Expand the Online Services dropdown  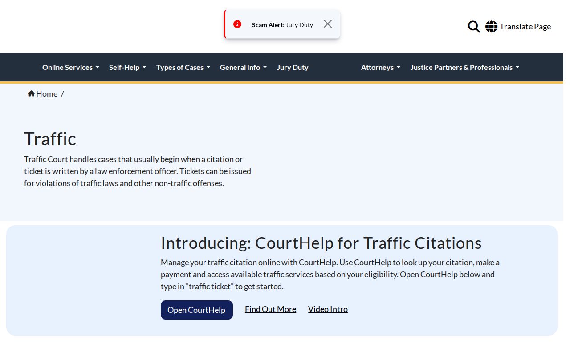coord(71,68)
